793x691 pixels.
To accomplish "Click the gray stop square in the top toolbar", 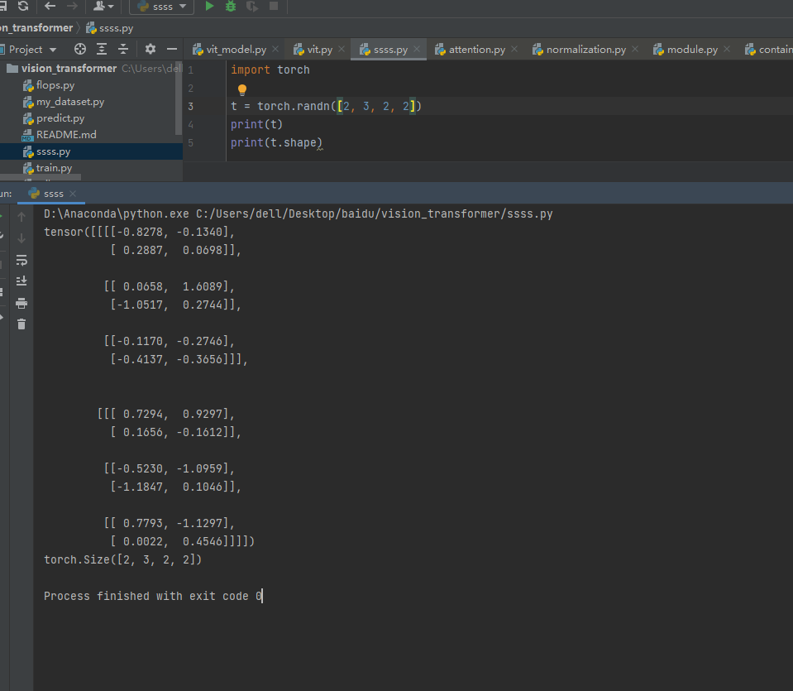I will [x=274, y=6].
